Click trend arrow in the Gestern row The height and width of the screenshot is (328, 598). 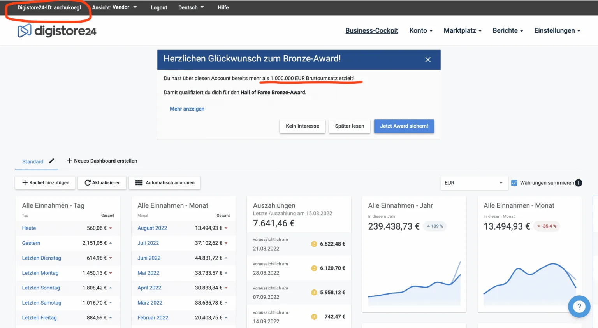111,243
